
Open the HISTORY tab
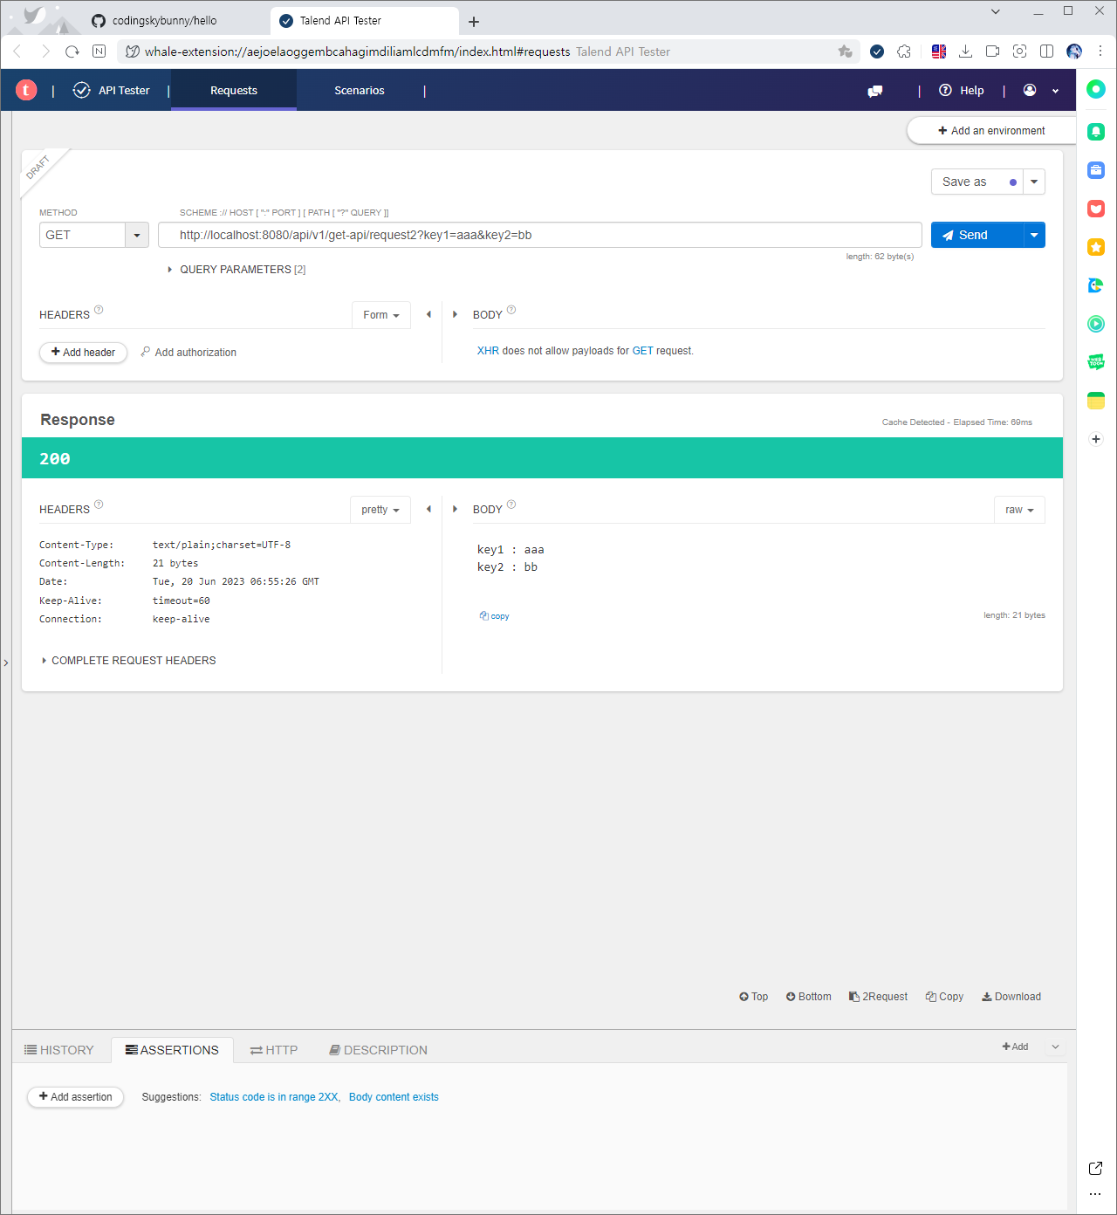[x=59, y=1050]
